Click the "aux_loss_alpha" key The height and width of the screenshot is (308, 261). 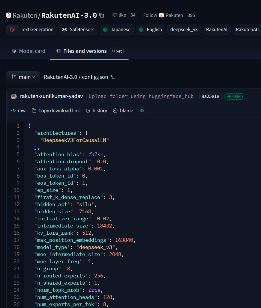pyautogui.click(x=58, y=169)
